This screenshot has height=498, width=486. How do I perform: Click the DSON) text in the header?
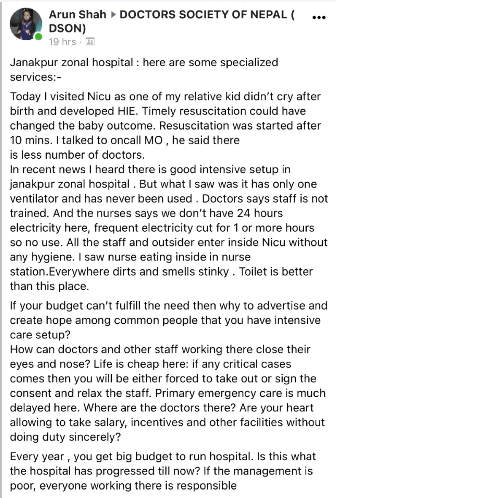[x=67, y=28]
